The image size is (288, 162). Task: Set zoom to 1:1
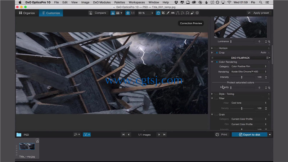[133, 13]
